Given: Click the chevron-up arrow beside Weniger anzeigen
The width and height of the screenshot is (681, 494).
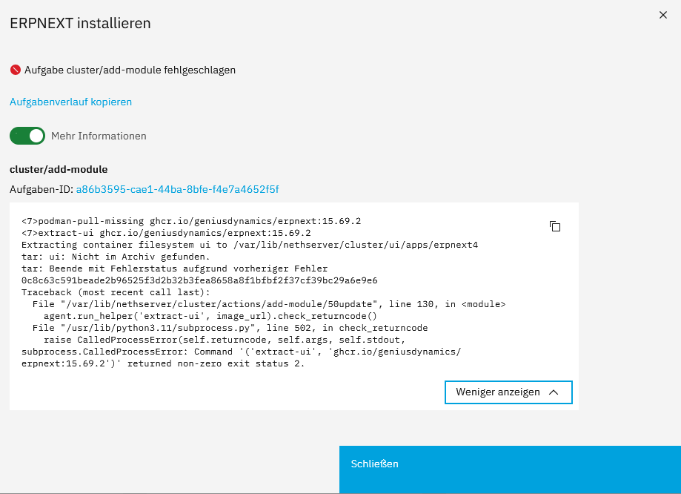Looking at the screenshot, I should 554,392.
